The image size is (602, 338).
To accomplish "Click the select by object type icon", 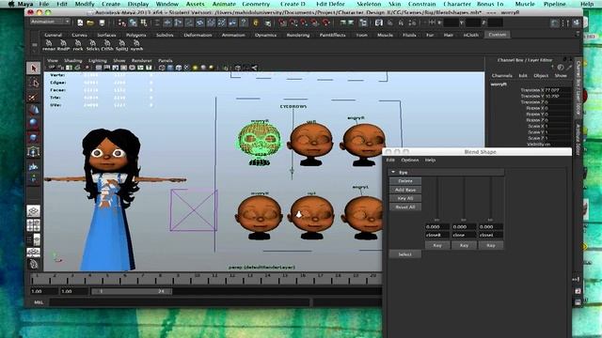I will 133,23.
